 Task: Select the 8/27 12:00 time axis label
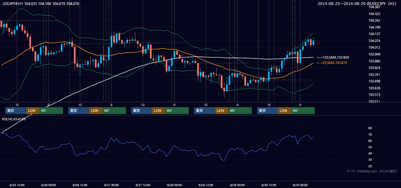click(143, 185)
